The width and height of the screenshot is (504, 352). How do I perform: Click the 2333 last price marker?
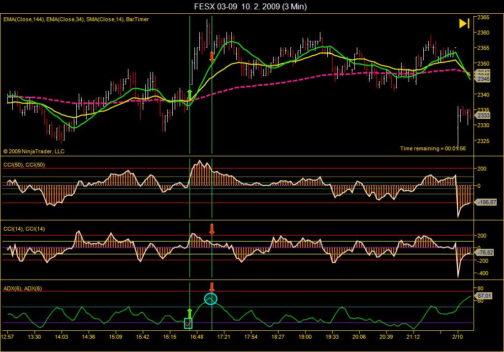483,115
